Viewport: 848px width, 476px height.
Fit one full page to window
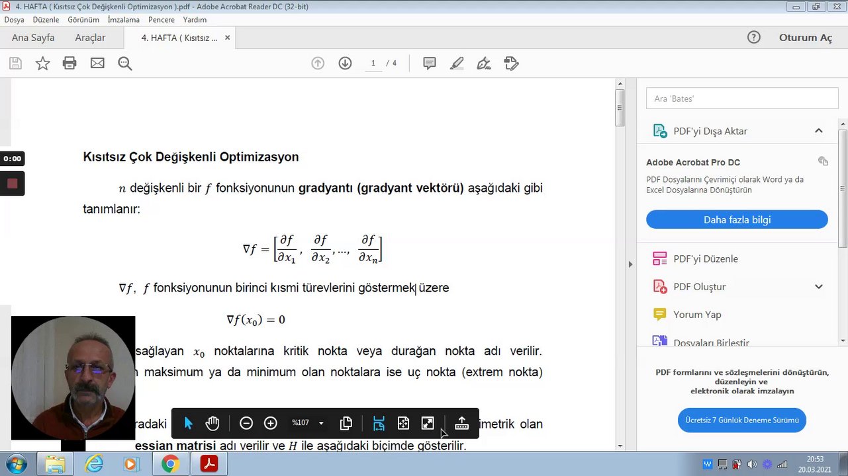[403, 423]
